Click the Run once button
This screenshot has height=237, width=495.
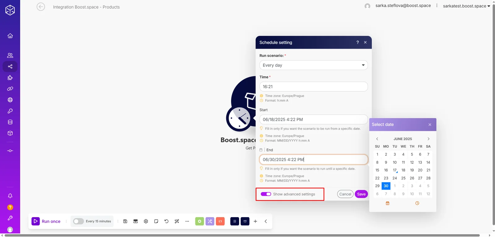[46, 221]
